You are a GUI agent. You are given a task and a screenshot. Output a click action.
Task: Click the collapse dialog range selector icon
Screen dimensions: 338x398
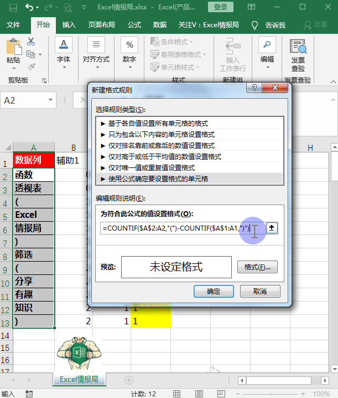click(272, 228)
